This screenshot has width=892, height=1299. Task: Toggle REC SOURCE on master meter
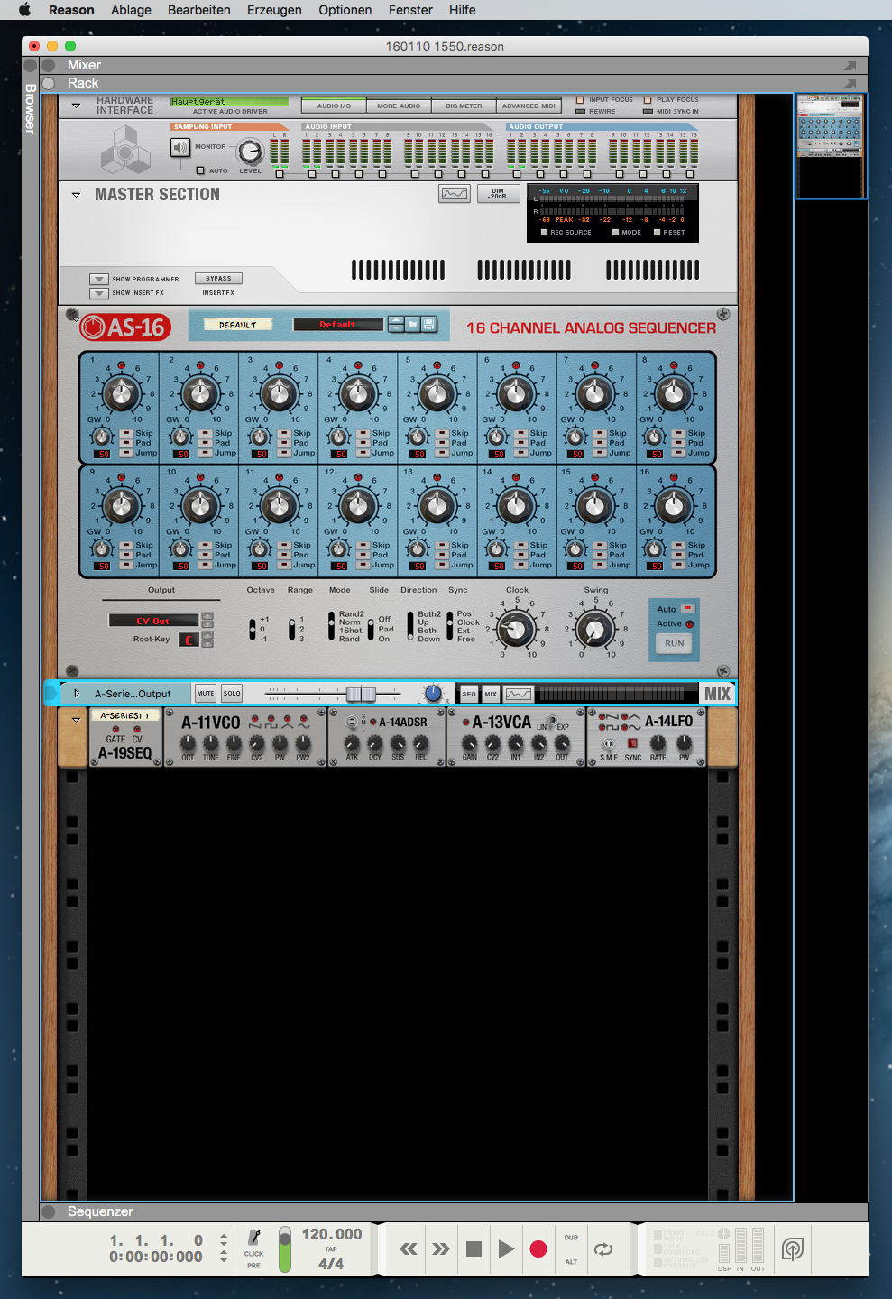pyautogui.click(x=544, y=233)
